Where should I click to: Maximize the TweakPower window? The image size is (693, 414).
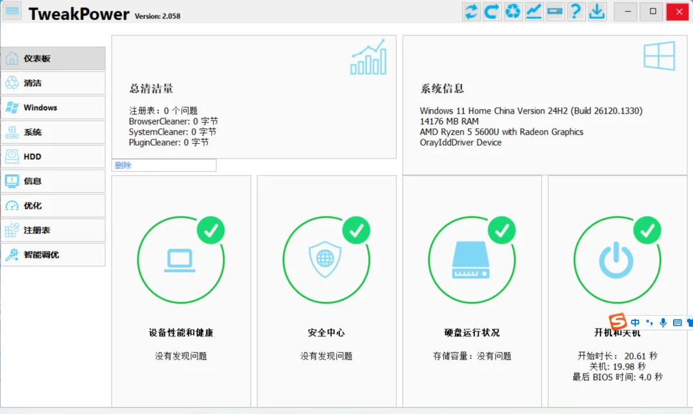click(x=653, y=12)
